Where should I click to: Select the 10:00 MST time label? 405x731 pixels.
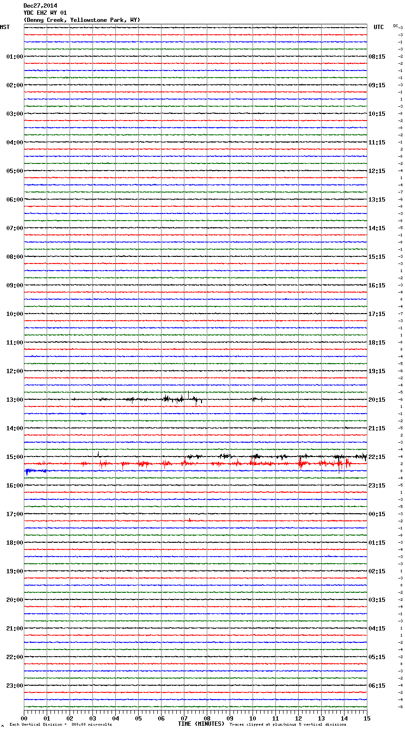(15, 314)
